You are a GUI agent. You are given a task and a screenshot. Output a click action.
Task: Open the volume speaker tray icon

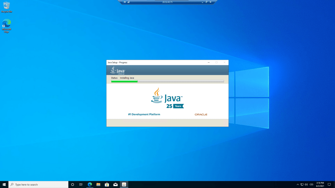pyautogui.click(x=306, y=184)
